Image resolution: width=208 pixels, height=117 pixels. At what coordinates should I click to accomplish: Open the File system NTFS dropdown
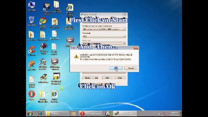tap(104, 36)
